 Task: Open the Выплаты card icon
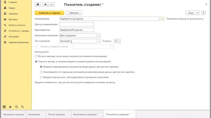(5, 19)
